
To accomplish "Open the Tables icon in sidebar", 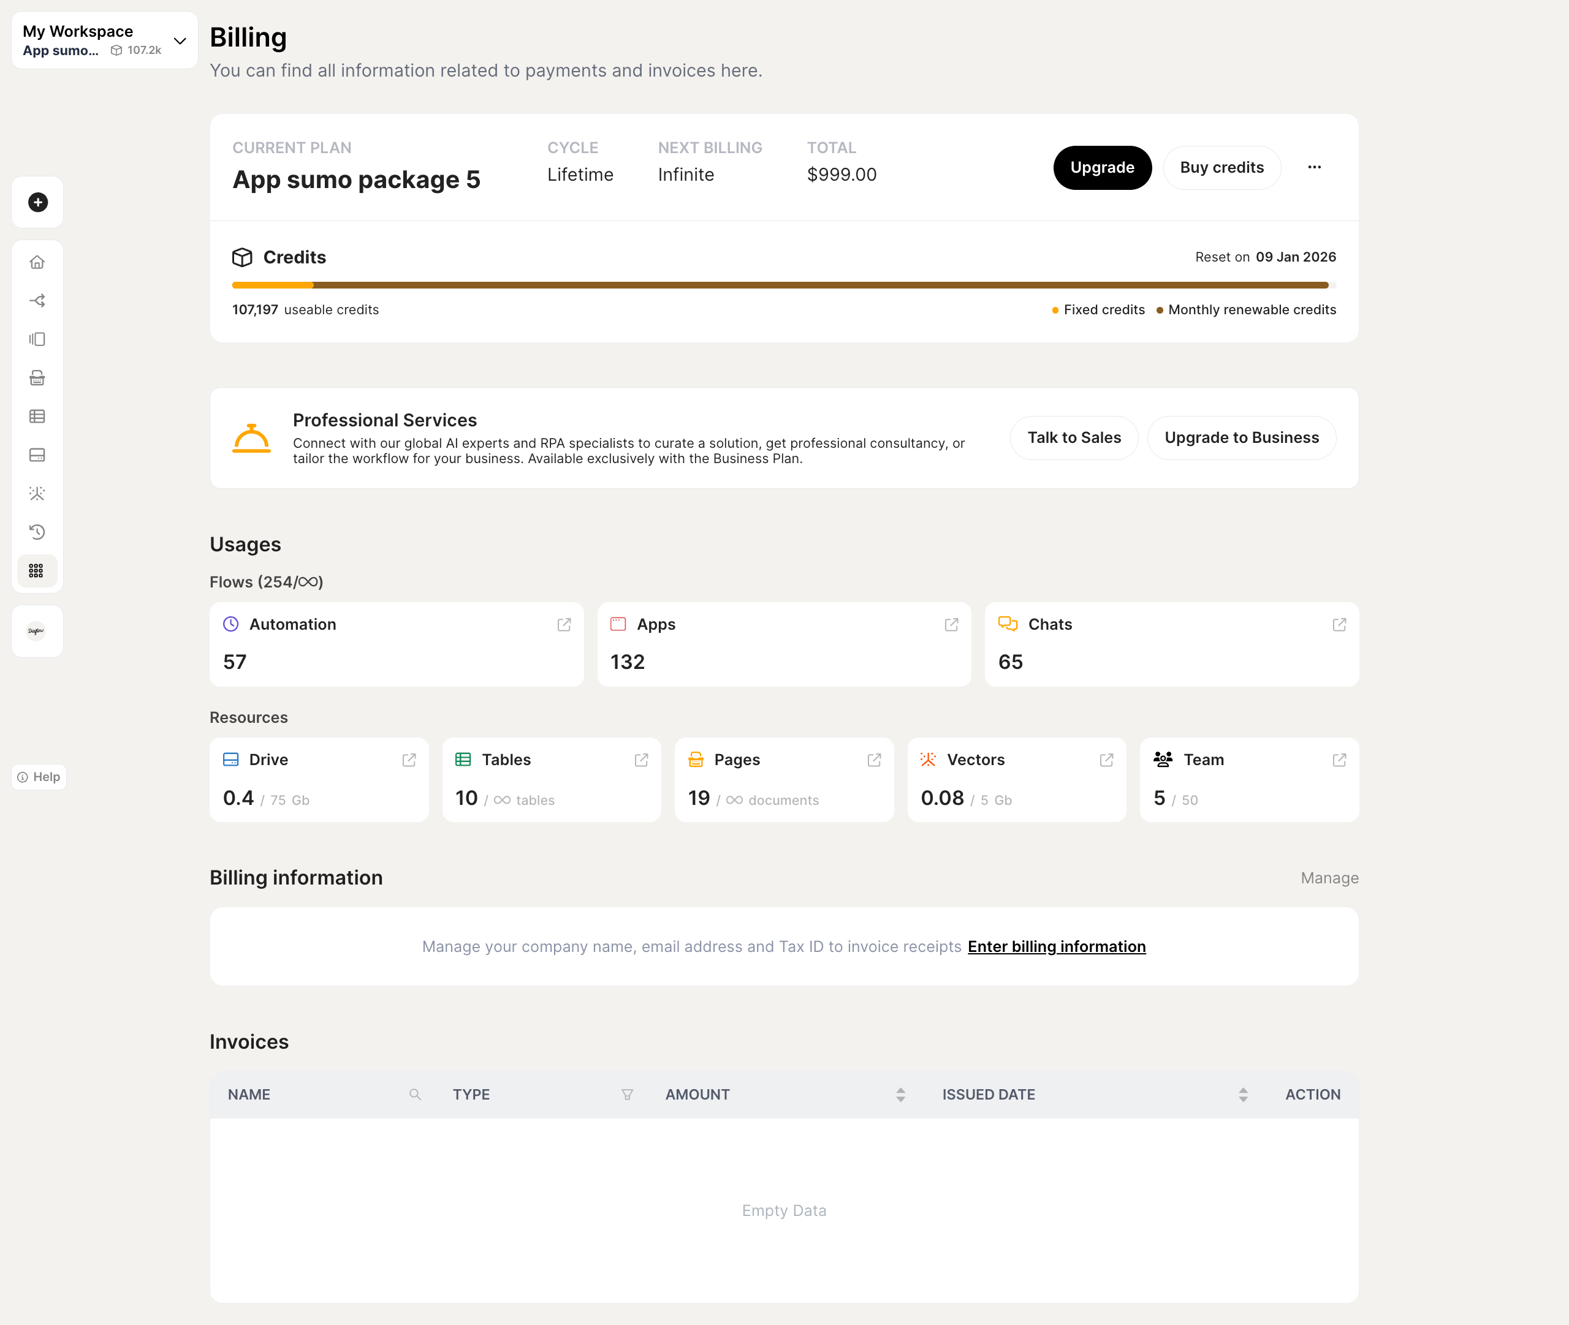I will coord(37,416).
